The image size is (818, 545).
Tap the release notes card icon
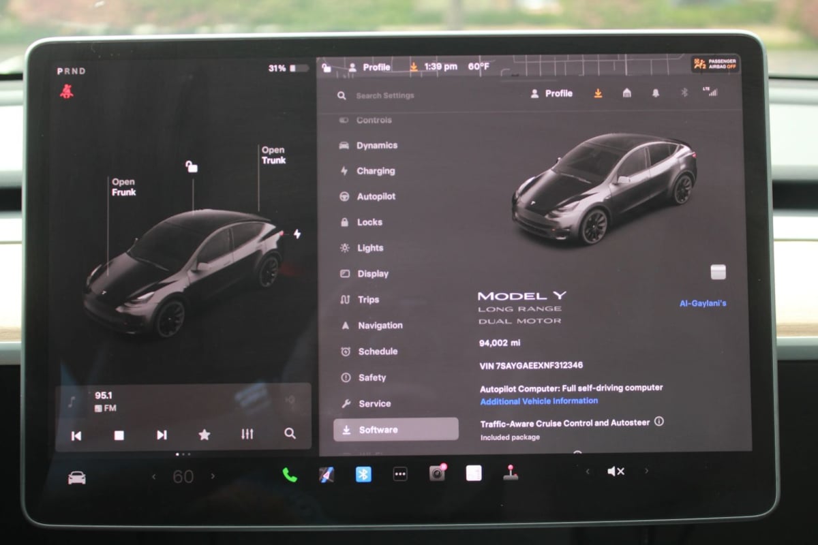718,272
